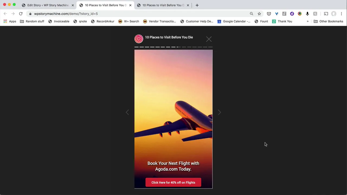347x195 pixels.
Task: Open the microphone extension
Action: 307,14
